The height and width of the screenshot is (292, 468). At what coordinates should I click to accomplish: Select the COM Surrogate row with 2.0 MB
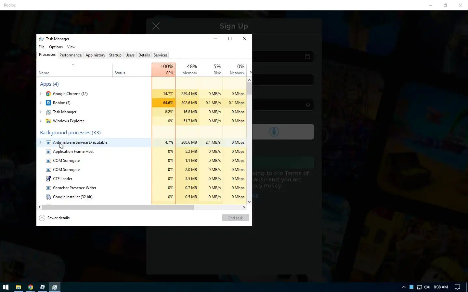pos(142,170)
